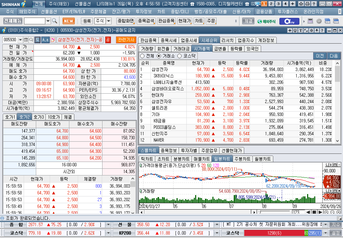Open help question-mark icon in top title bar
The width and height of the screenshot is (343, 238).
tap(314, 4)
